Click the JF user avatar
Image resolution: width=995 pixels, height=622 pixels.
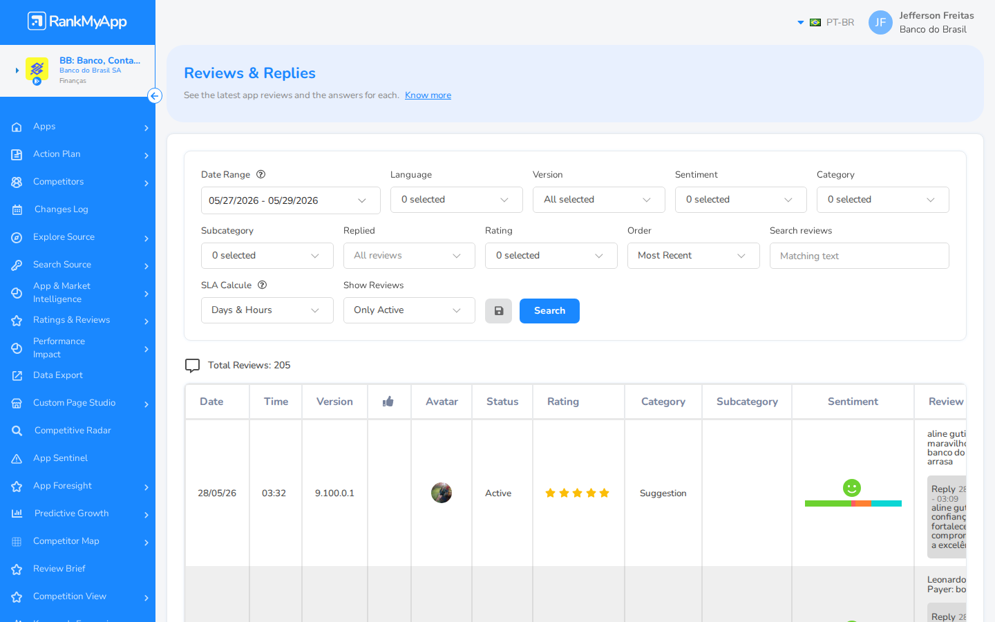coord(880,22)
